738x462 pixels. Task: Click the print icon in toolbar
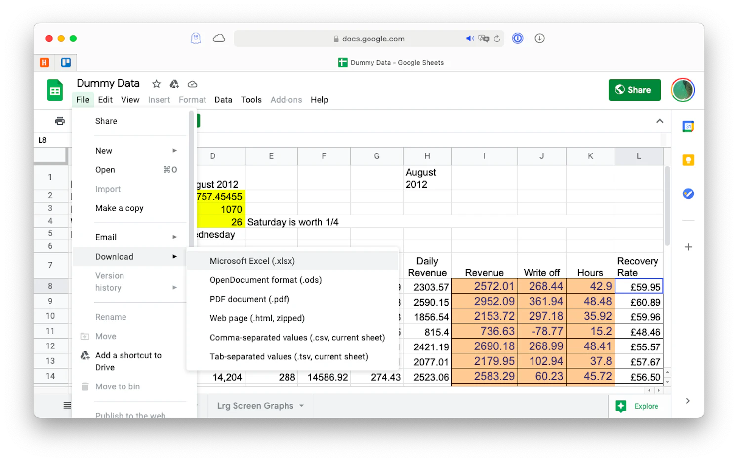(x=60, y=121)
